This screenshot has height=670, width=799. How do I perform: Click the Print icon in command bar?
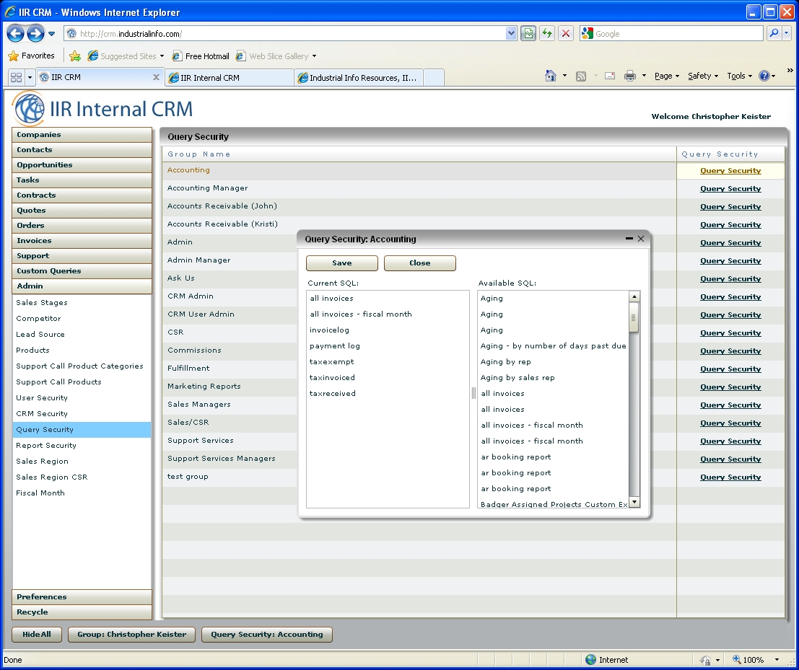click(629, 76)
